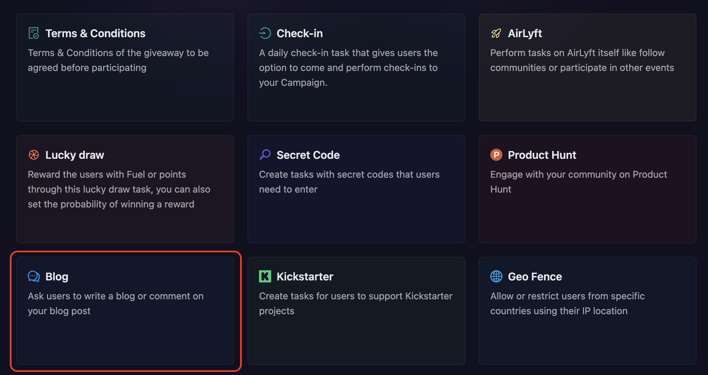
Task: Choose the Geo Fence card description
Action: pos(567,303)
